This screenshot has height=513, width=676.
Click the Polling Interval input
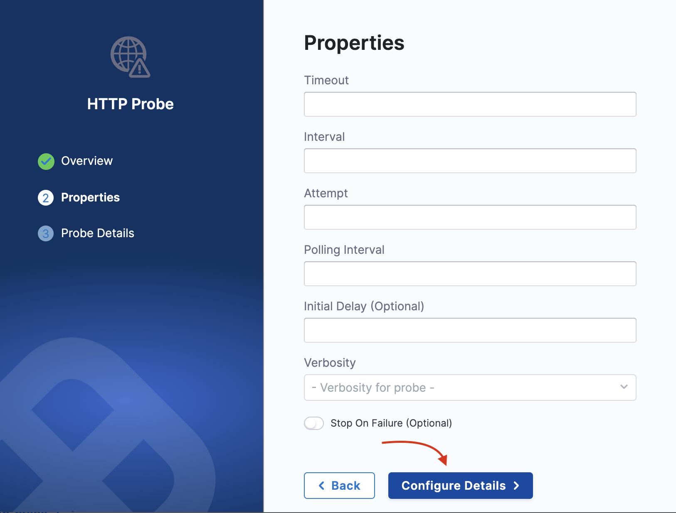coord(470,274)
